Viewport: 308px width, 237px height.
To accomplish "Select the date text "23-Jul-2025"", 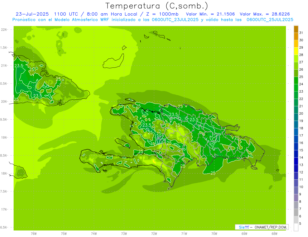I will point(32,14).
